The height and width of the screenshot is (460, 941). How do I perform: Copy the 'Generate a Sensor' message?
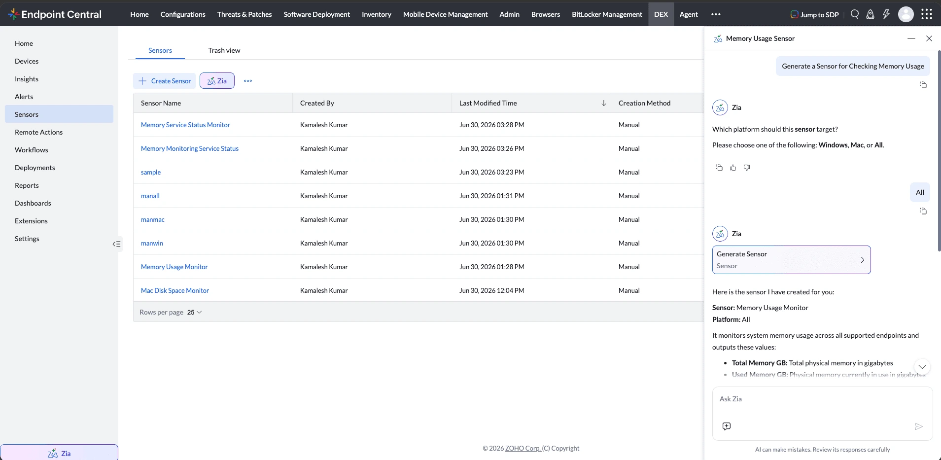pyautogui.click(x=923, y=85)
